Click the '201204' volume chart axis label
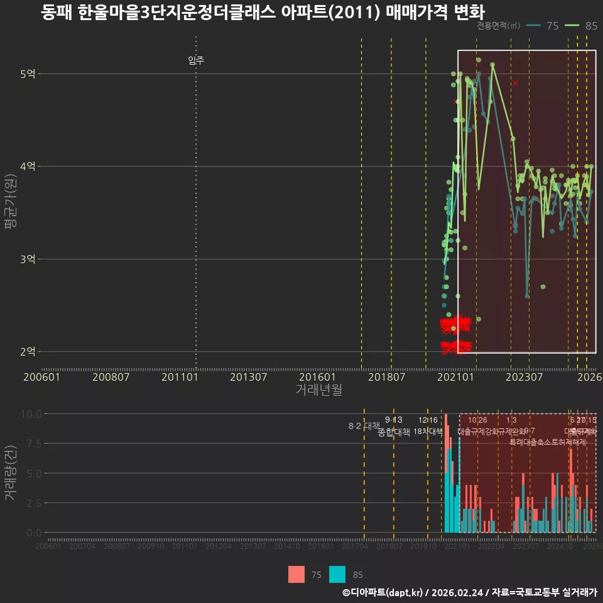Viewport: 603px width, 603px height. [x=219, y=546]
